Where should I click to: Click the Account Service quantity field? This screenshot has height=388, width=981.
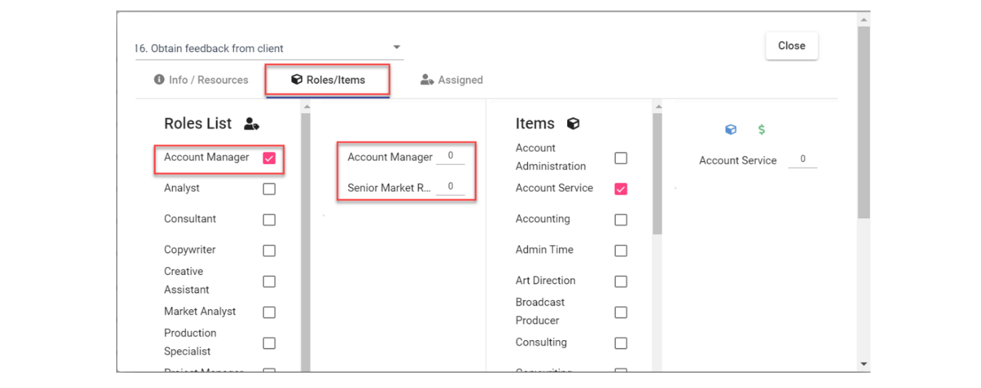coord(802,160)
